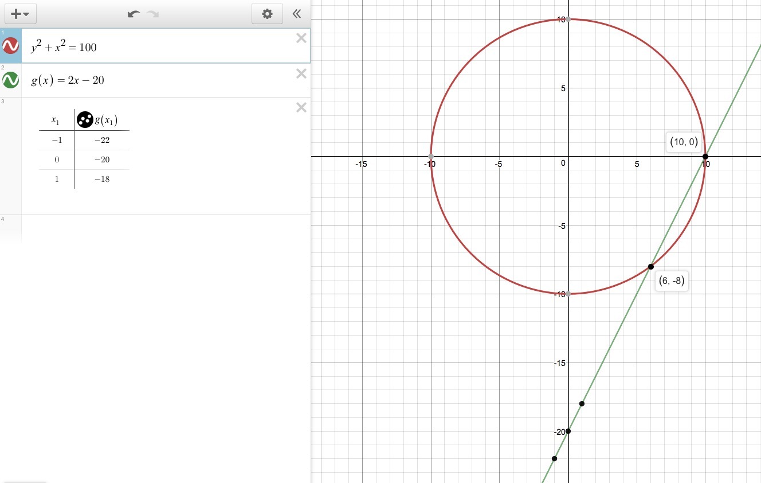Collapse the expression list panel

(297, 14)
